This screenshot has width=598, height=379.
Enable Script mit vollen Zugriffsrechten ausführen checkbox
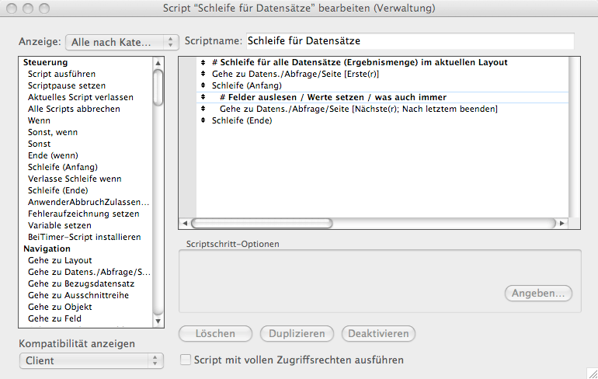pos(186,360)
